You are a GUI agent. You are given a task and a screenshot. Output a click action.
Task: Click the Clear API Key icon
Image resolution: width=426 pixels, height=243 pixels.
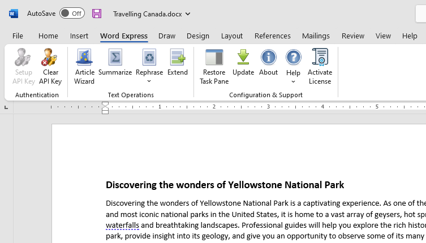(x=49, y=57)
